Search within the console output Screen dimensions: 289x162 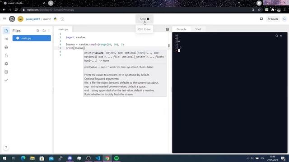(277, 36)
